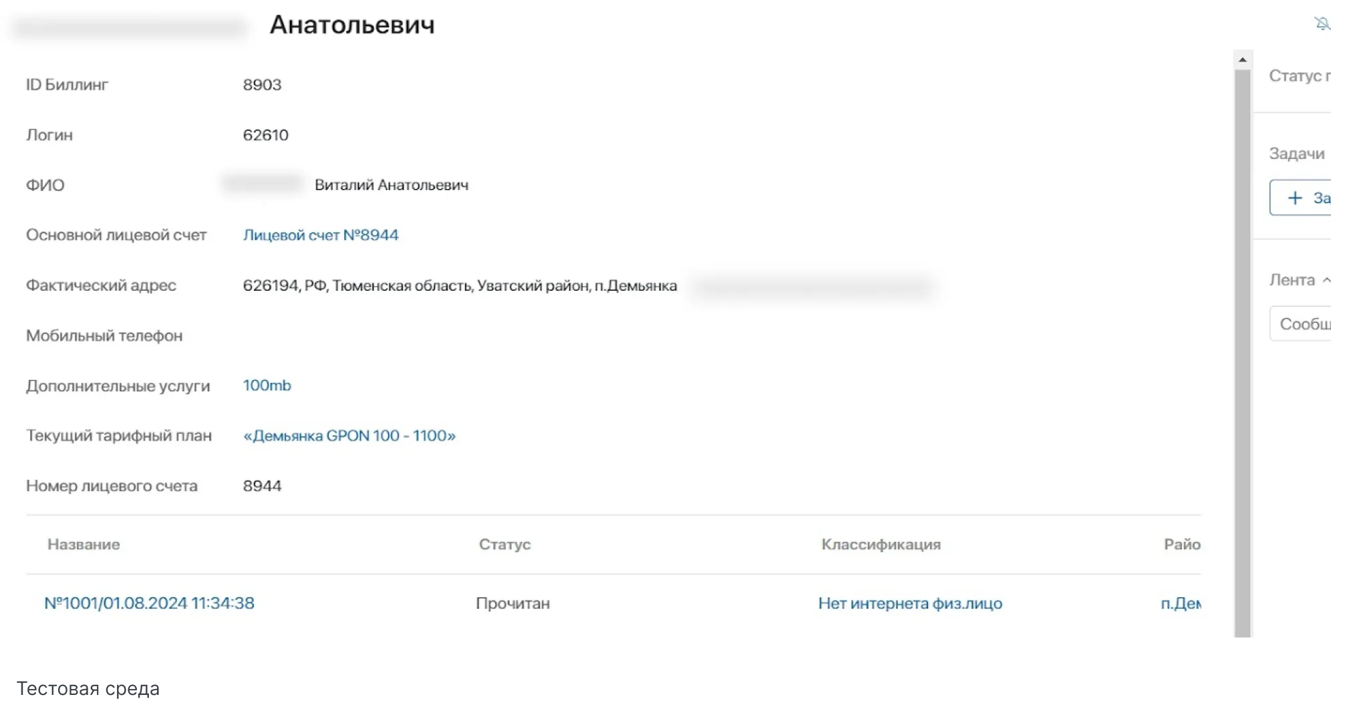The image size is (1363, 719).
Task: Open the 100mb additional service link
Action: pyautogui.click(x=267, y=386)
